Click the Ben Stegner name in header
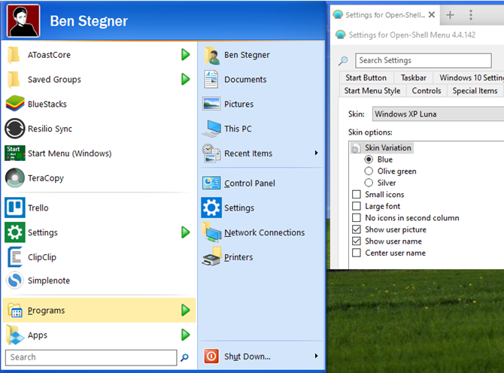 [x=89, y=21]
